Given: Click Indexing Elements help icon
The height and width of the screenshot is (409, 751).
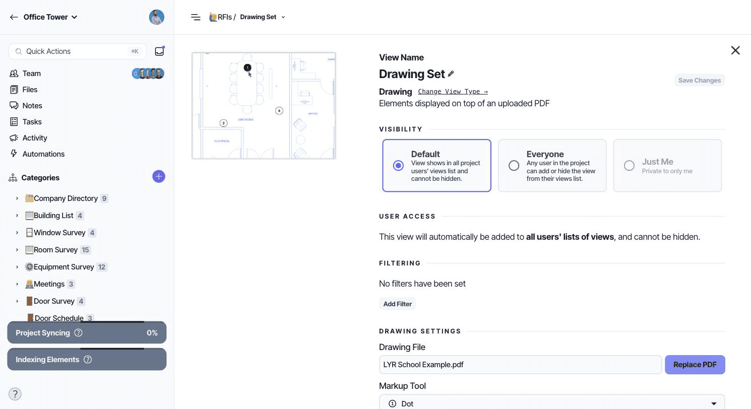Looking at the screenshot, I should 88,360.
